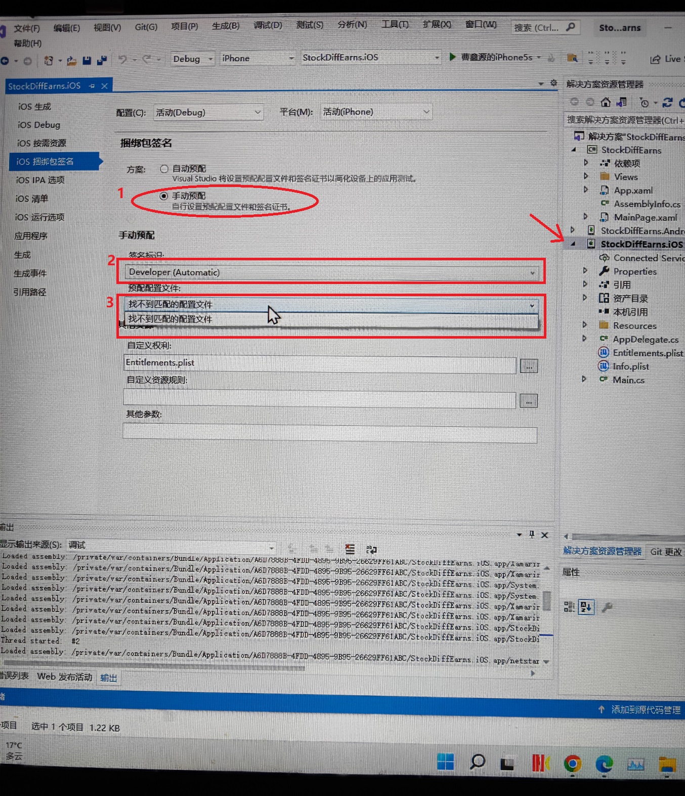Expand the Properties node in Solution Explorer
The height and width of the screenshot is (796, 685).
(x=585, y=271)
